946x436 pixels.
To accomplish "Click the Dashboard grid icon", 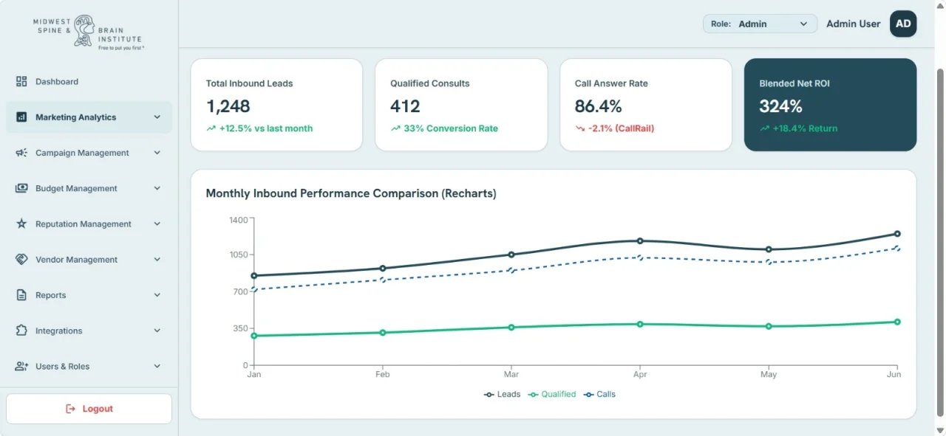I will point(21,82).
